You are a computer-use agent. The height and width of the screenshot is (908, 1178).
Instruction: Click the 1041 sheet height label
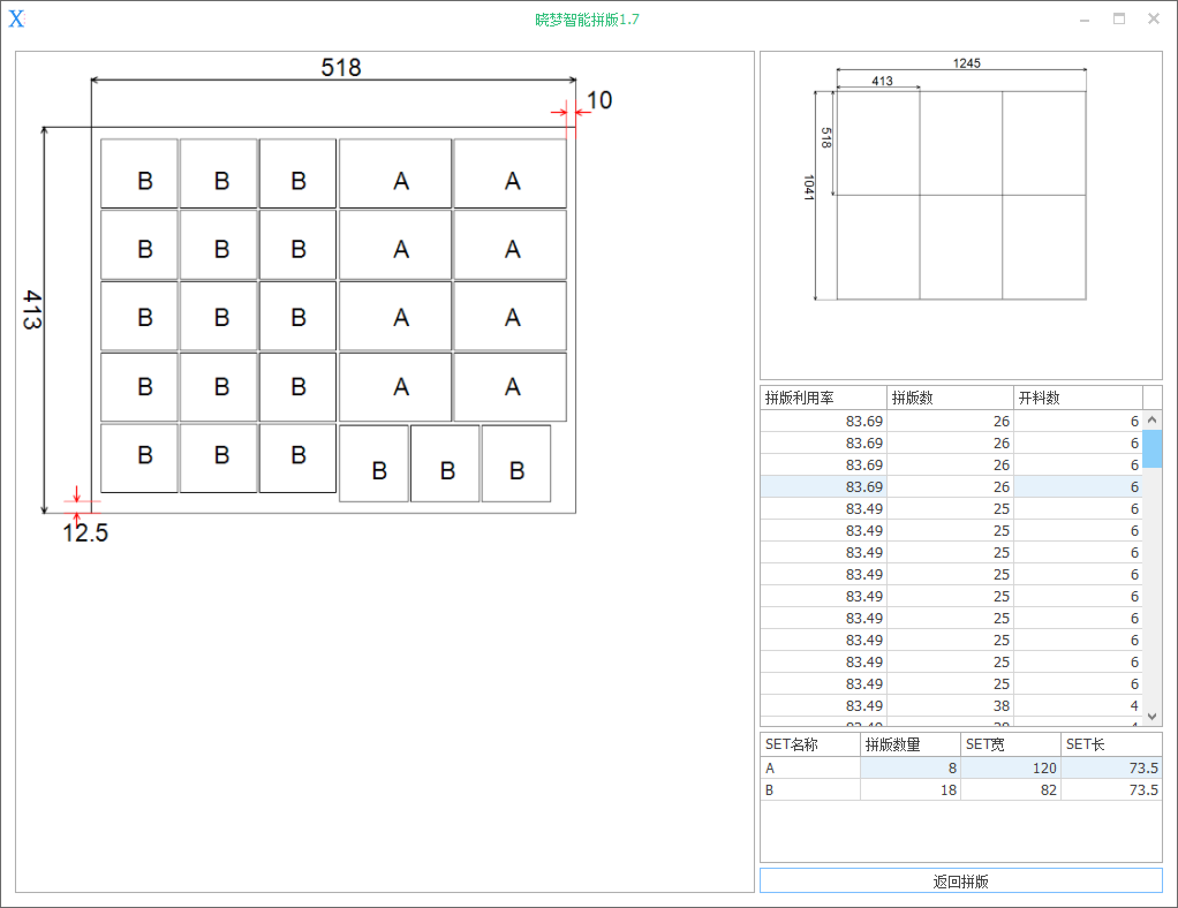click(x=809, y=187)
